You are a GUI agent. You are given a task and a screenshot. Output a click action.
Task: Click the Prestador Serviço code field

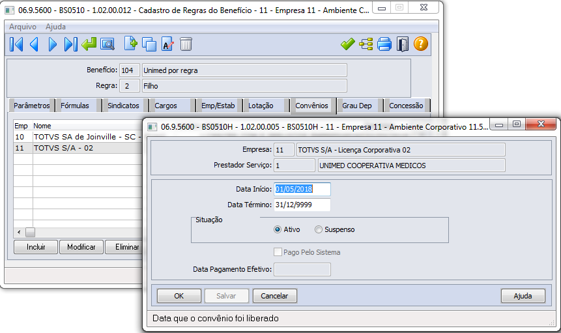pos(295,166)
